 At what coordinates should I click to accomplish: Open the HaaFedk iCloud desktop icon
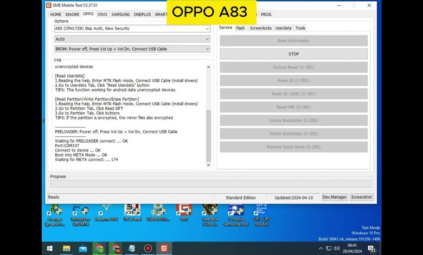click(x=210, y=213)
